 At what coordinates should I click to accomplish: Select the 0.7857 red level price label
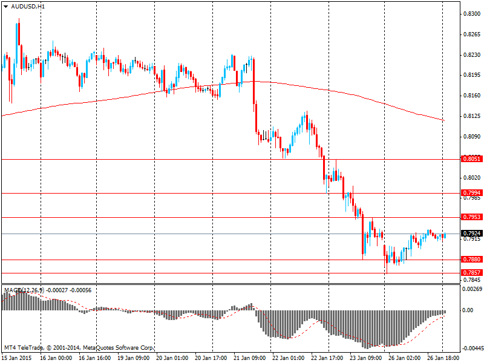click(x=472, y=273)
